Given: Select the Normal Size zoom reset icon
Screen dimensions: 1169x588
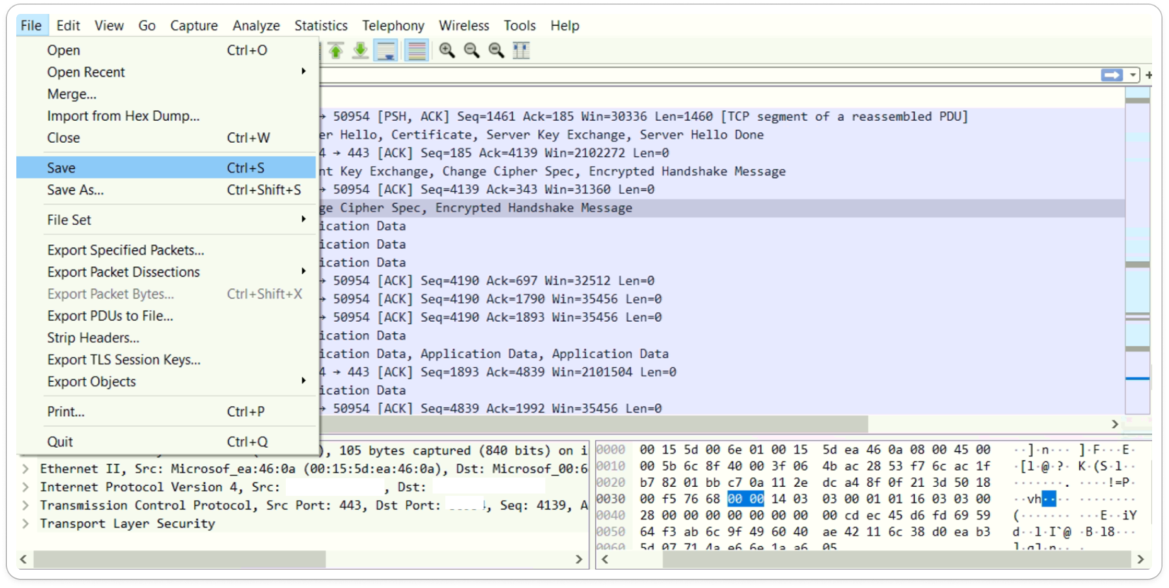Looking at the screenshot, I should pos(495,51).
